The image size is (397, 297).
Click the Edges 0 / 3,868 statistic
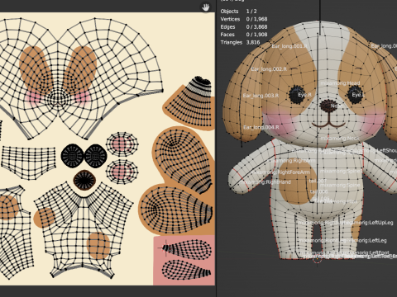[244, 26]
